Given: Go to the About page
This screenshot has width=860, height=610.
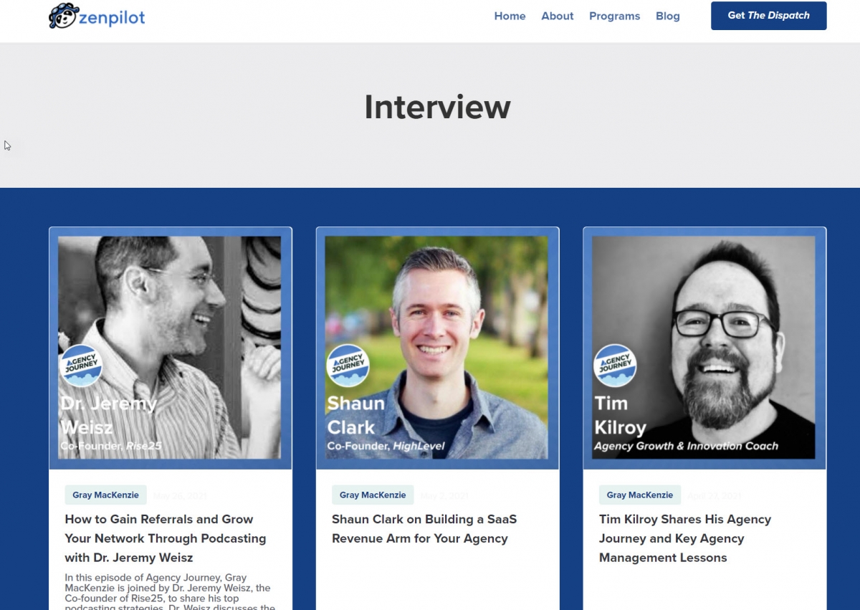Looking at the screenshot, I should coord(557,16).
